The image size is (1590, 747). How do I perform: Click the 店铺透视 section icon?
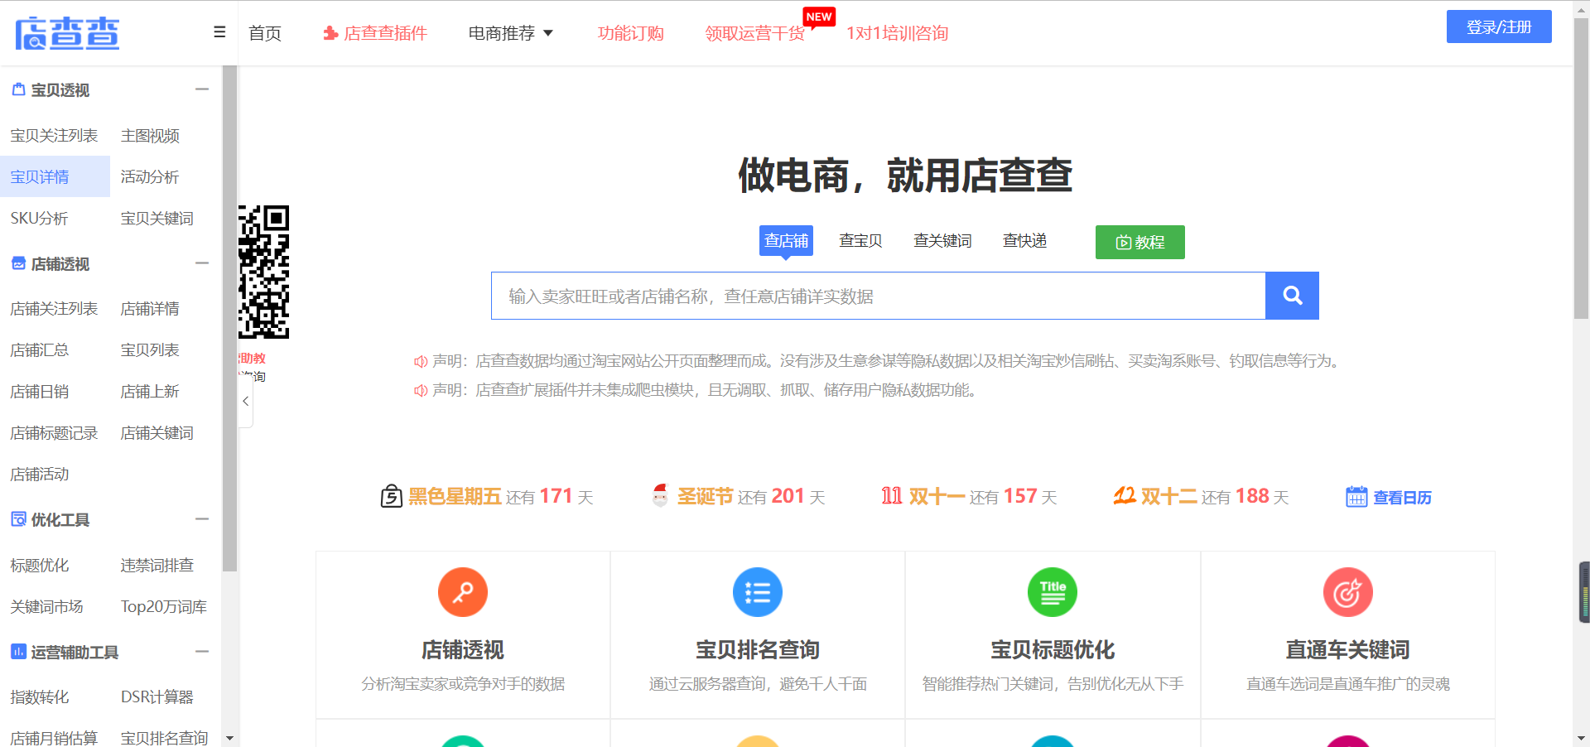coord(18,263)
